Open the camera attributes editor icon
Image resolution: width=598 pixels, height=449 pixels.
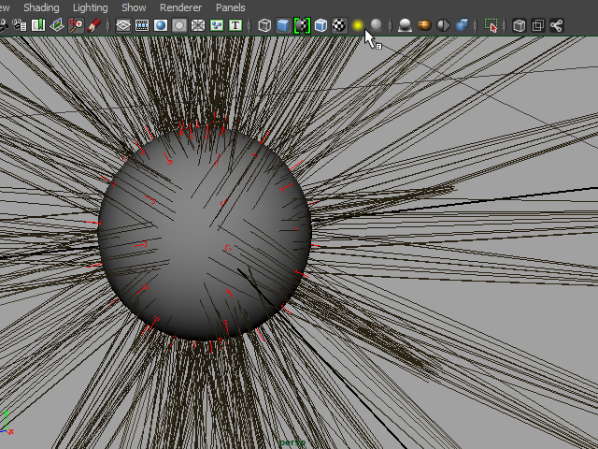19,25
